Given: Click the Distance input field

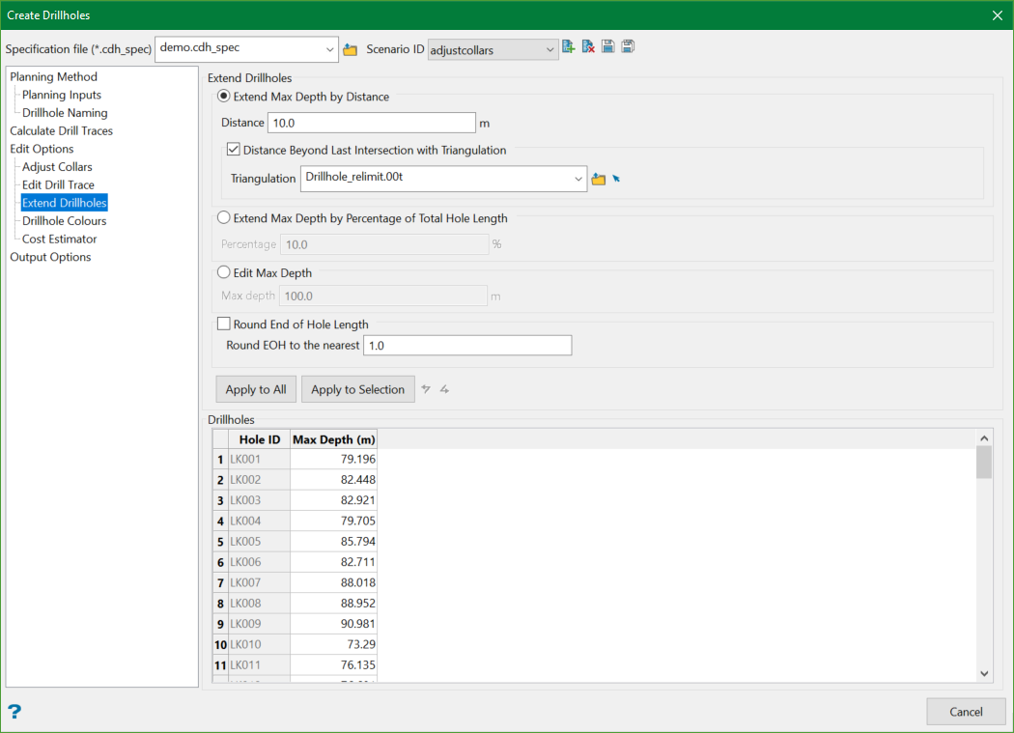Looking at the screenshot, I should 371,123.
